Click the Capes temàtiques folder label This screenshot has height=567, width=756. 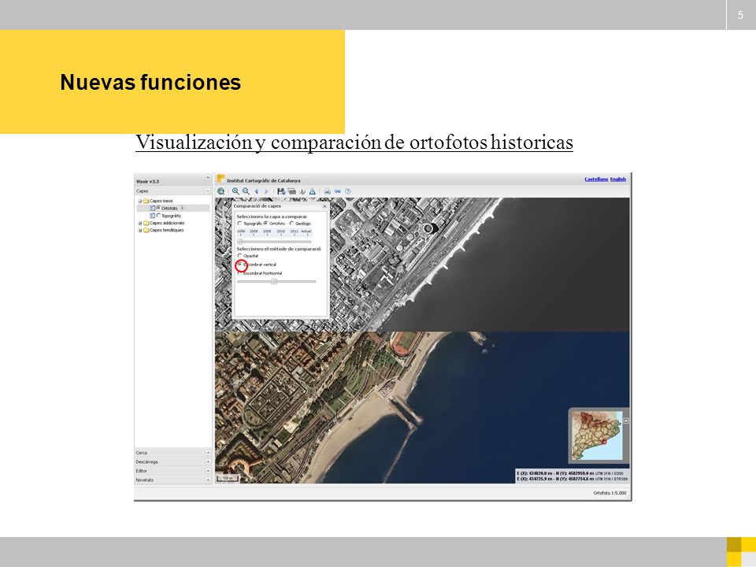(166, 231)
